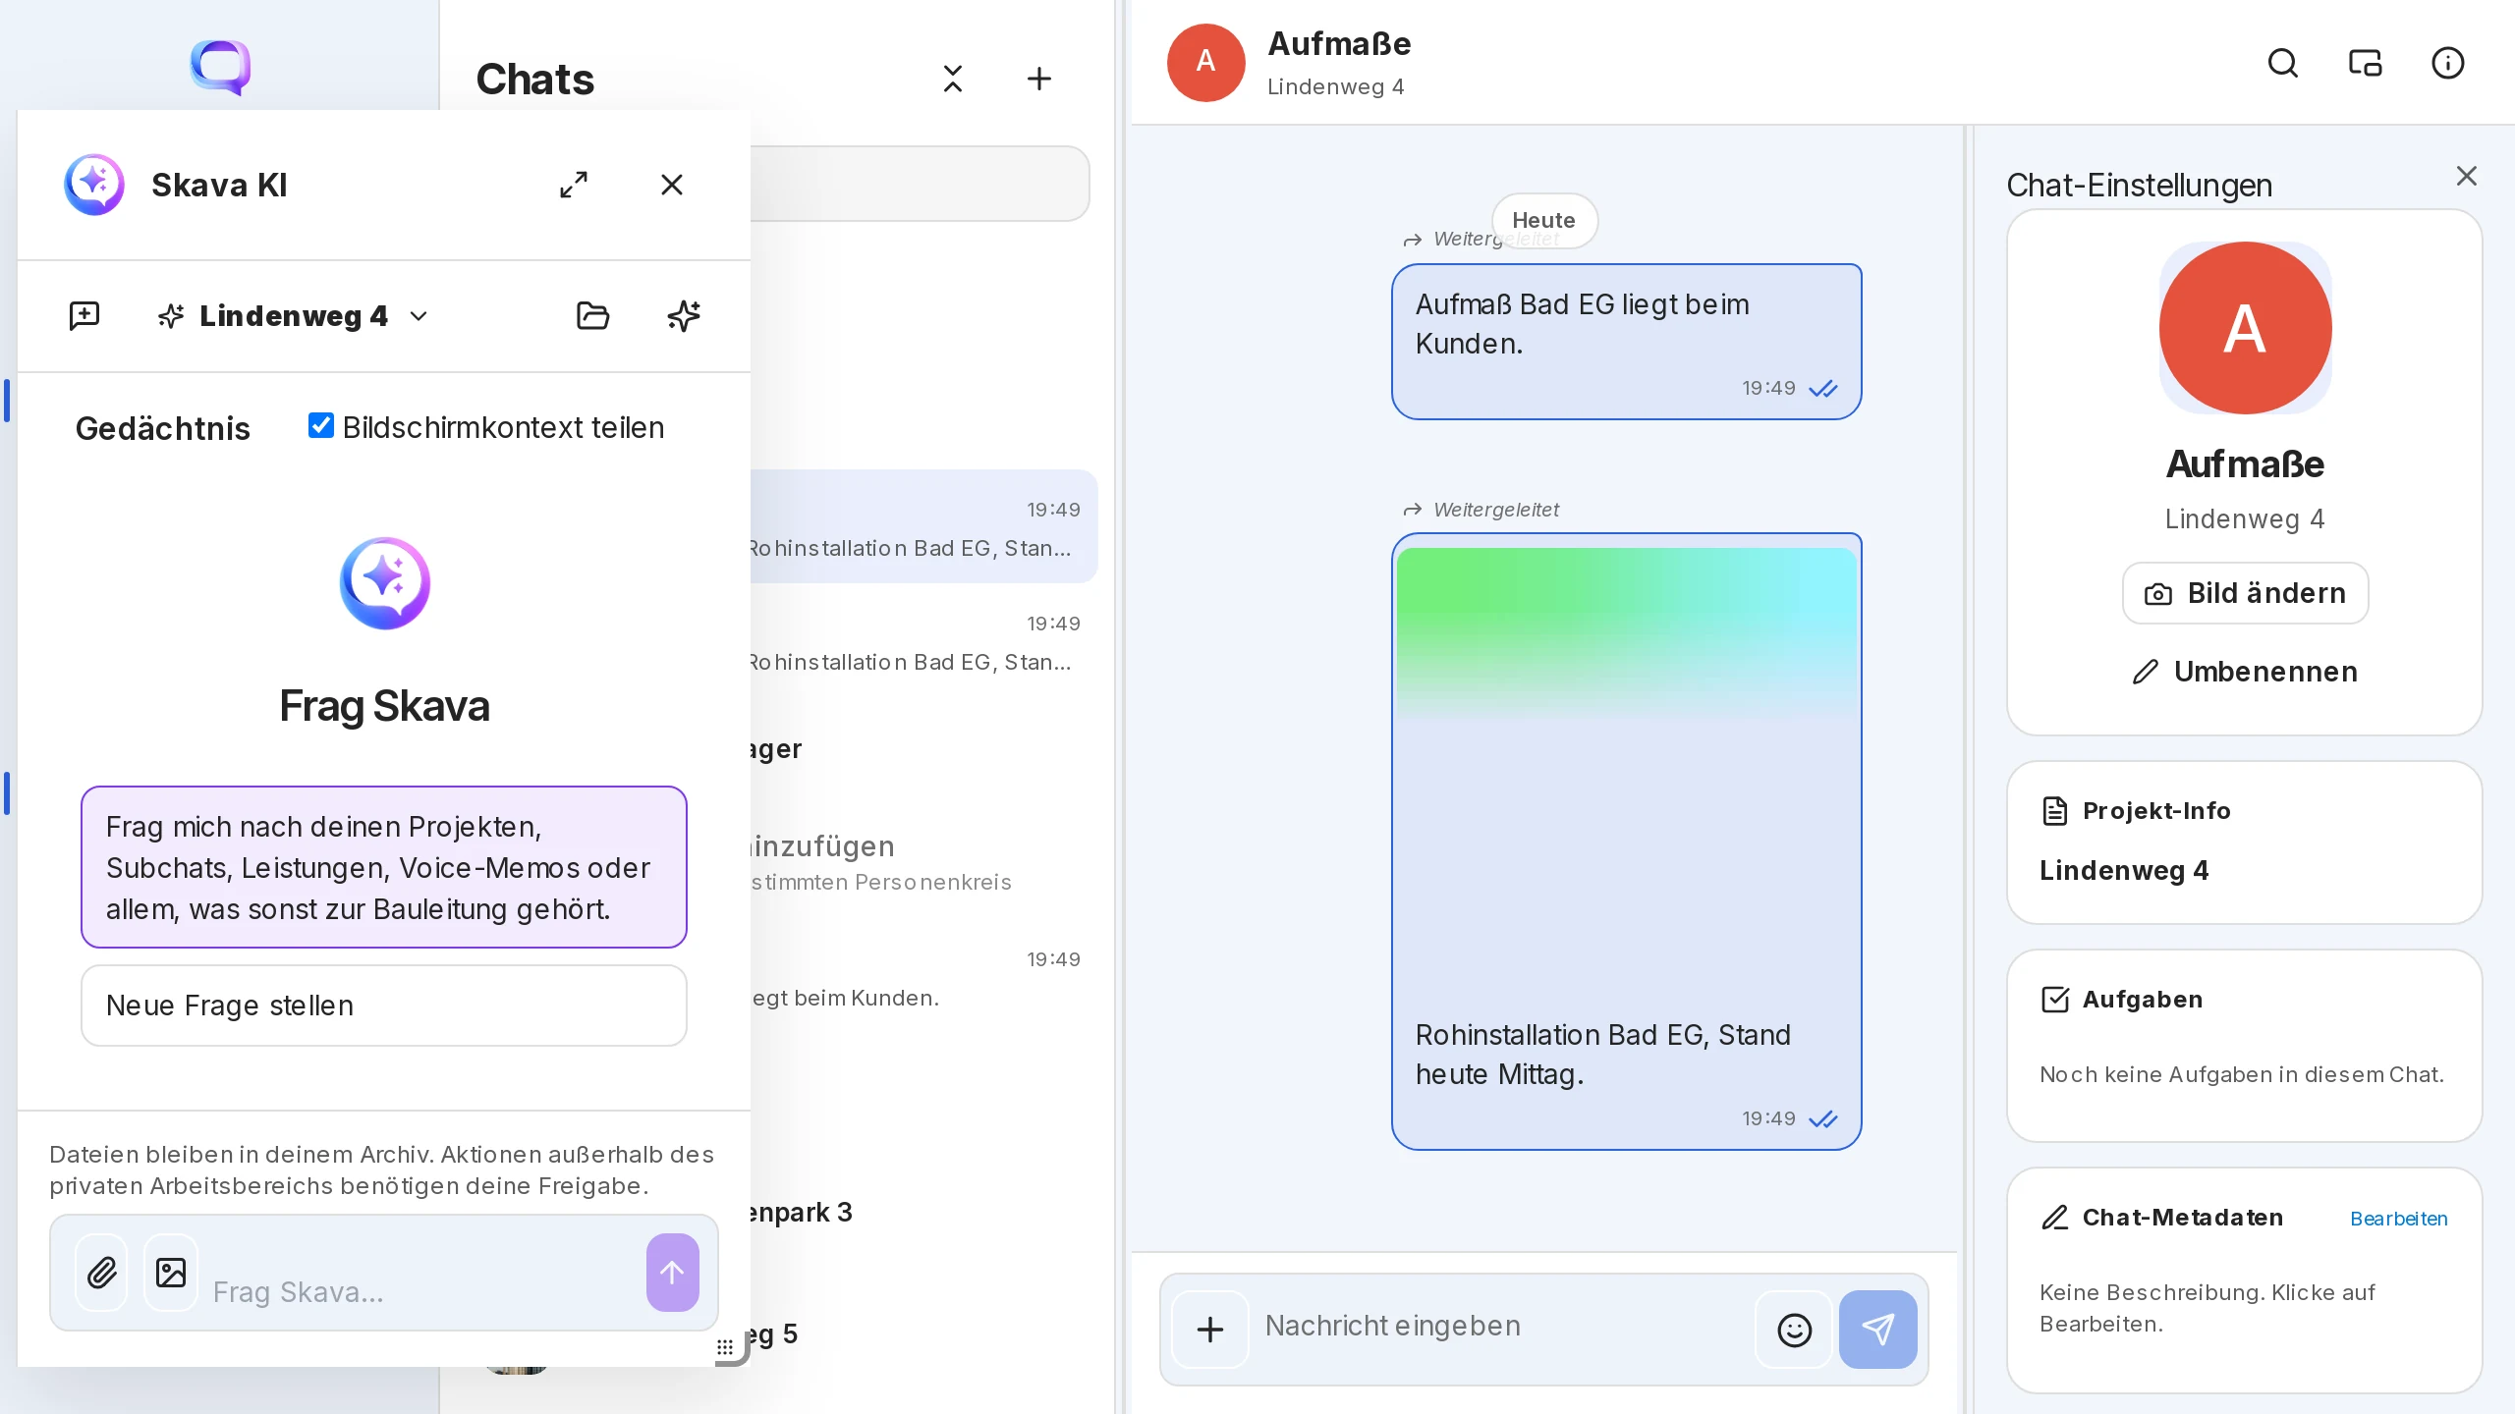2515x1414 pixels.
Task: Open attachment plus in message bar
Action: 1210,1330
